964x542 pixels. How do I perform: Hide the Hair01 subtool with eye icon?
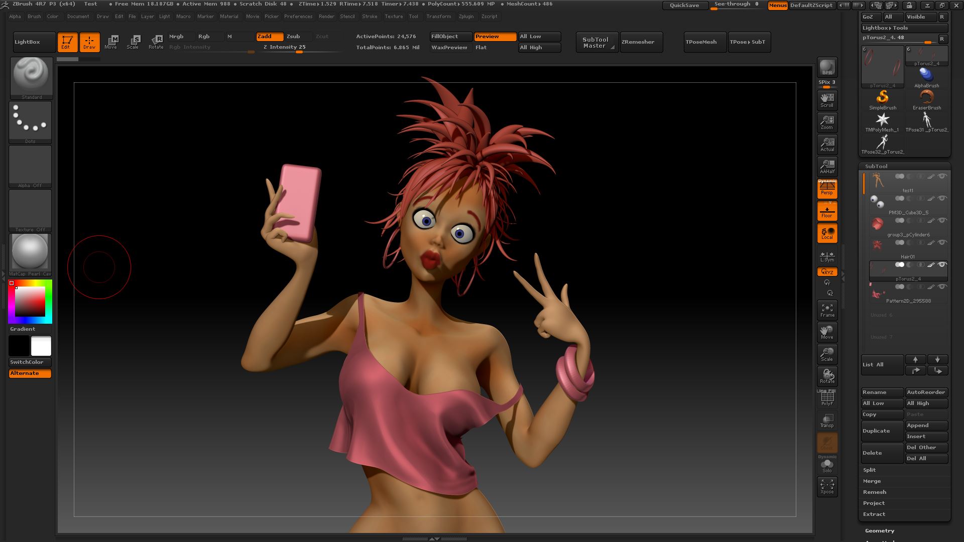click(942, 242)
